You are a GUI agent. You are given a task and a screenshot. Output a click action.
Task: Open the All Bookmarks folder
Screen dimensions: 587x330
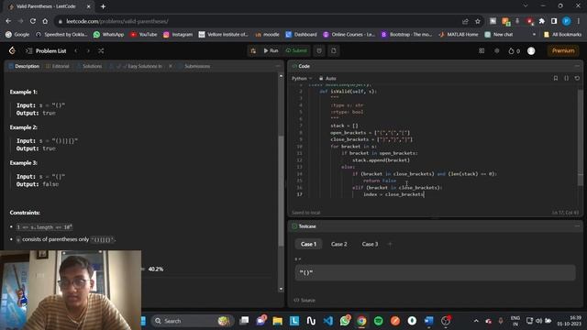pyautogui.click(x=562, y=35)
